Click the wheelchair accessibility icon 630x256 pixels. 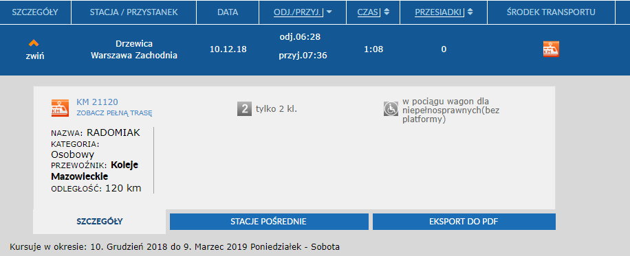tap(391, 108)
